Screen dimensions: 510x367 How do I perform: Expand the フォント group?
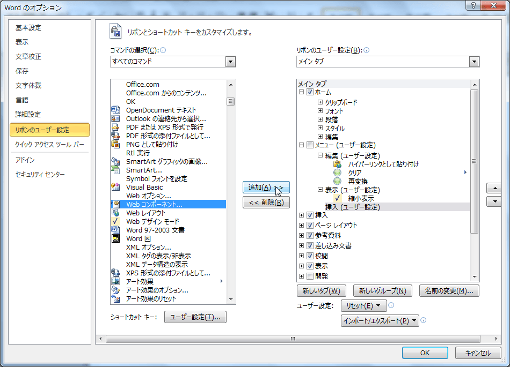[x=320, y=111]
